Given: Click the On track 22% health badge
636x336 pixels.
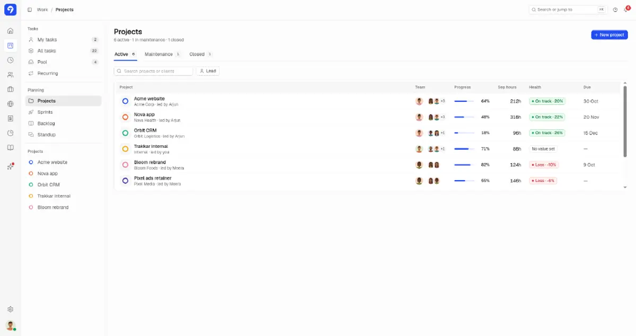Looking at the screenshot, I should [x=547, y=117].
